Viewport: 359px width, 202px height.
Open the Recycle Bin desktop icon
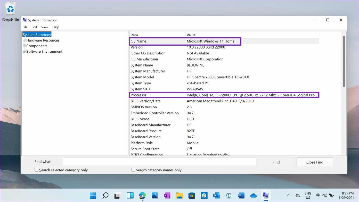[x=10, y=12]
